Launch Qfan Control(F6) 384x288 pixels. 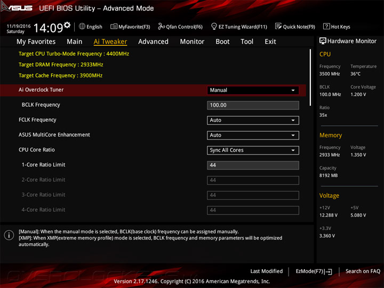pyautogui.click(x=184, y=27)
